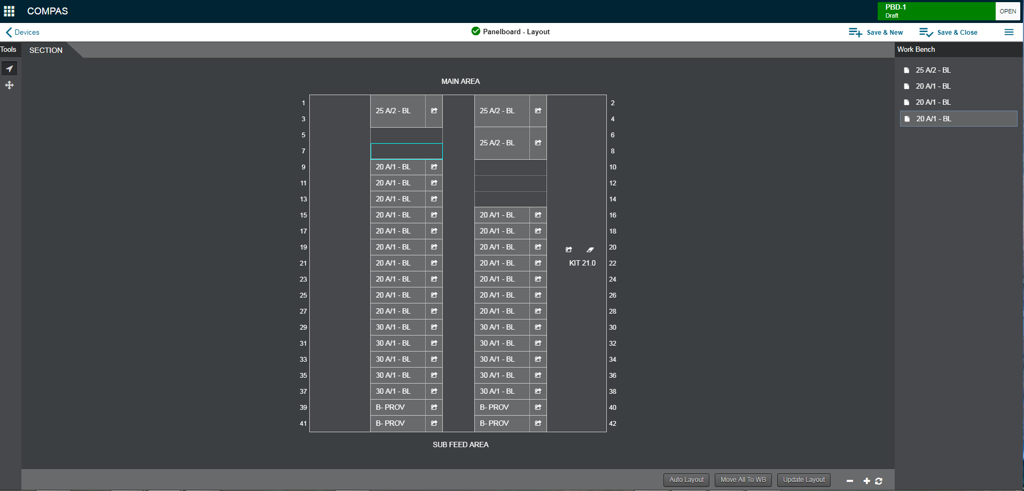
Task: Click the eraser icon above KIT 21.0
Action: (x=590, y=250)
